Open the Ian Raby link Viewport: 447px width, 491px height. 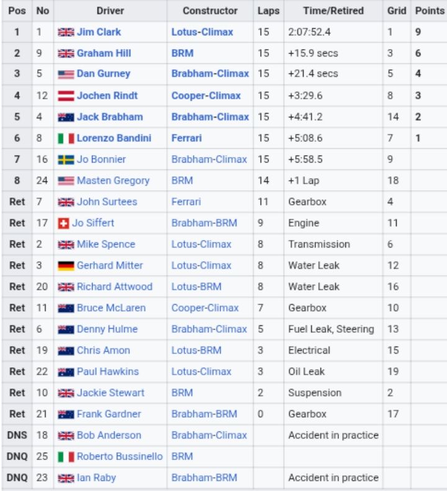96,478
